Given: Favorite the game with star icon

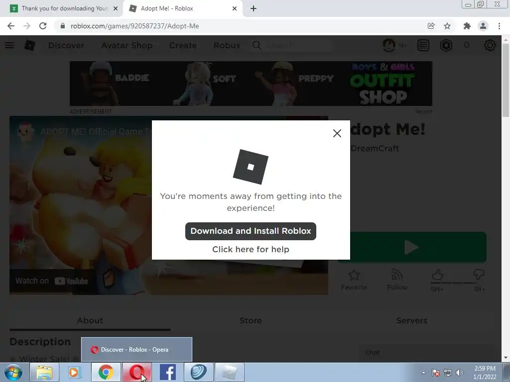Looking at the screenshot, I should (354, 280).
